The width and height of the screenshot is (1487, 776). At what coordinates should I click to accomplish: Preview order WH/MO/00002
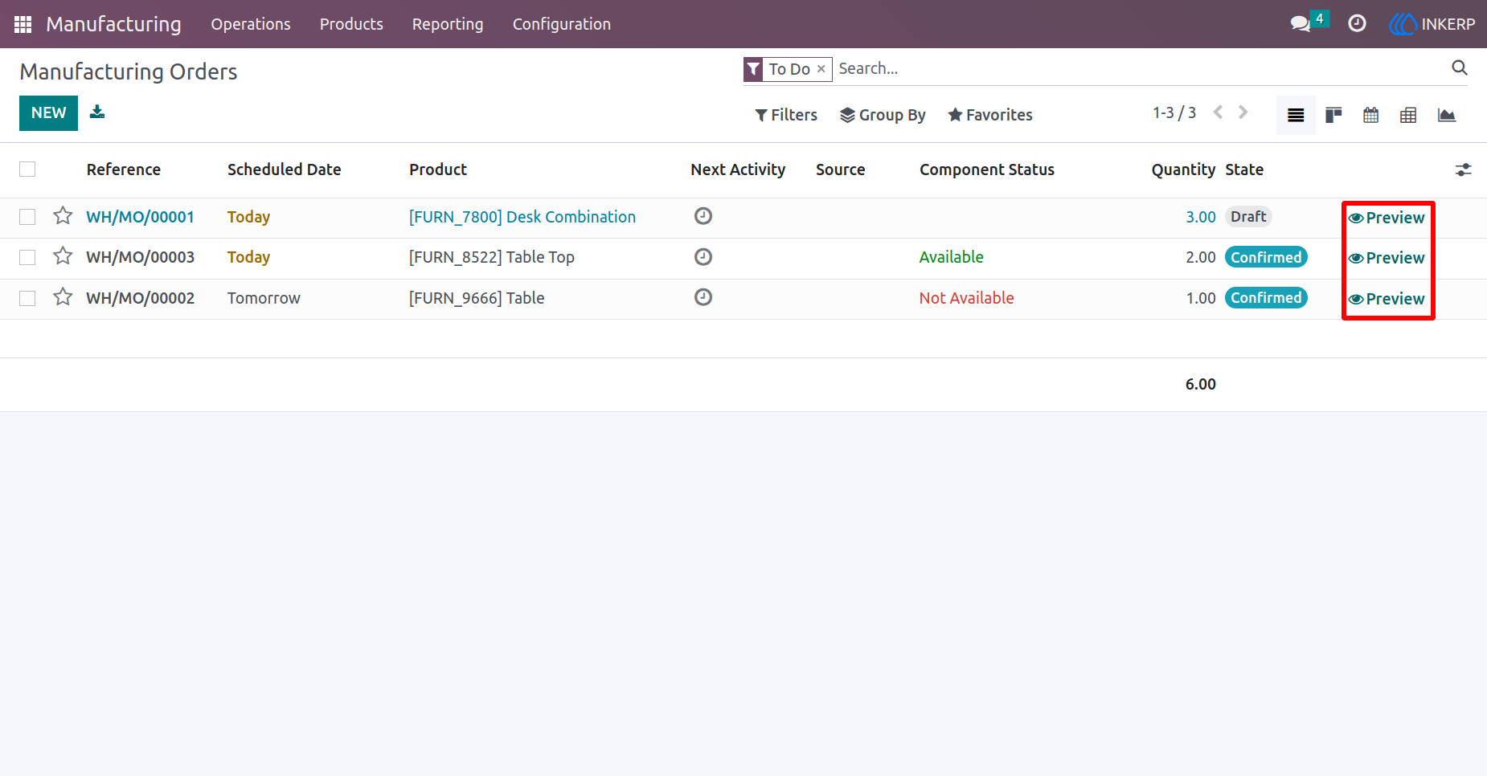(x=1387, y=299)
